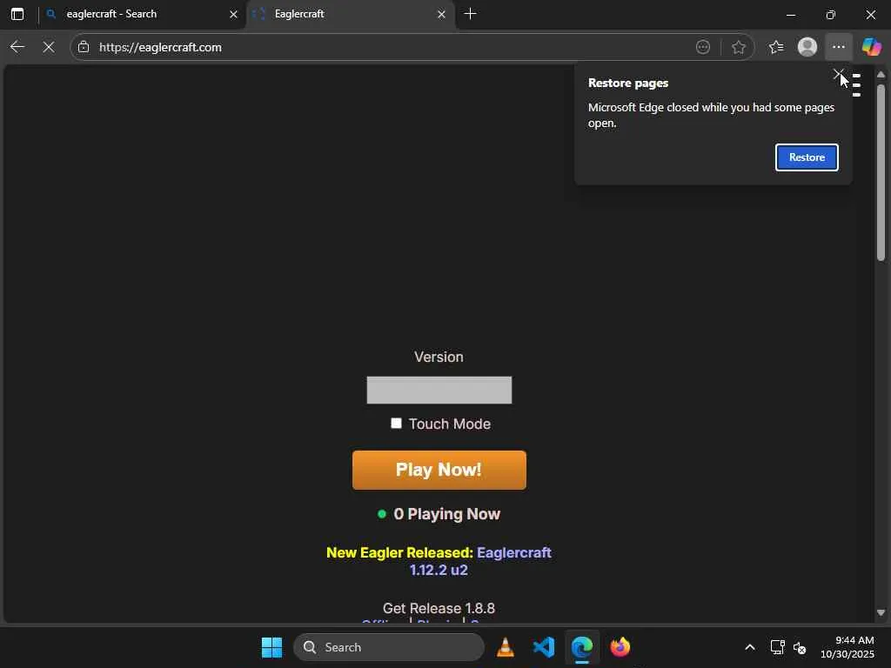Viewport: 891px width, 668px height.
Task: Click the Play Now! button
Action: click(439, 470)
